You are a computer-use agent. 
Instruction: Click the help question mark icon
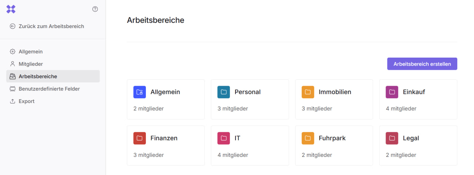pos(95,9)
